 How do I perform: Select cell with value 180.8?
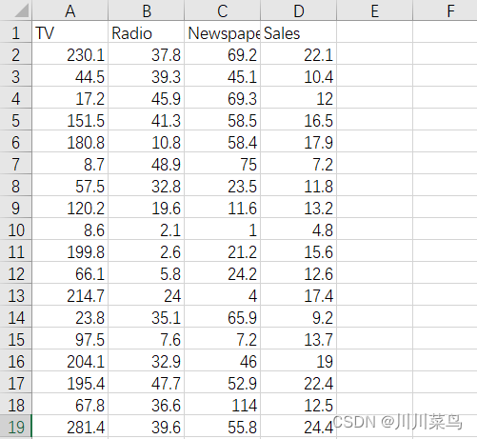tap(70, 142)
